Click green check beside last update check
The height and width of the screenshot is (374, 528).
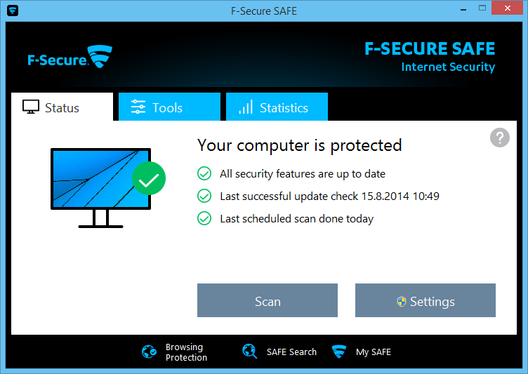204,196
